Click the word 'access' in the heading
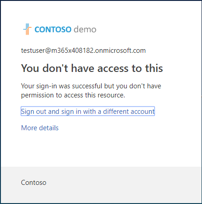Image resolution: width=202 pixels, height=204 pixels. coord(113,68)
